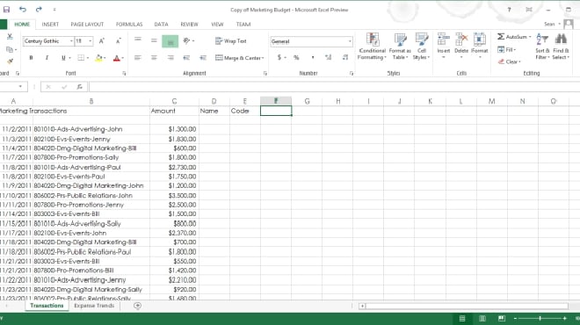
Task: Toggle Bold formatting
Action: [31, 58]
